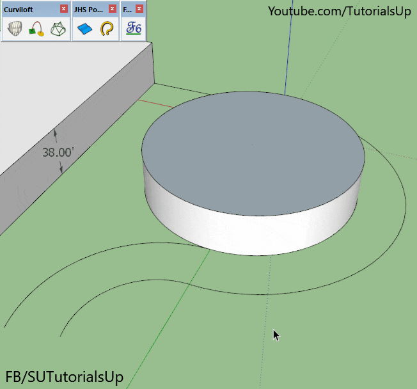417x389 pixels.
Task: Select the 38.00' dimension label
Action: [58, 152]
